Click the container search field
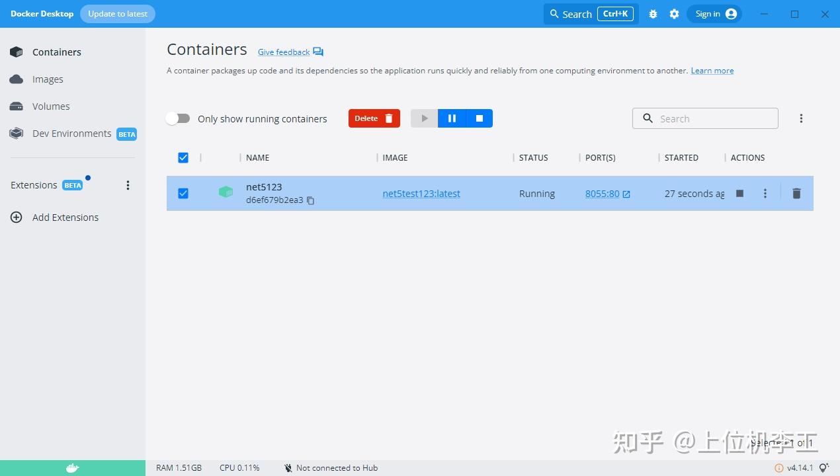 pos(705,118)
